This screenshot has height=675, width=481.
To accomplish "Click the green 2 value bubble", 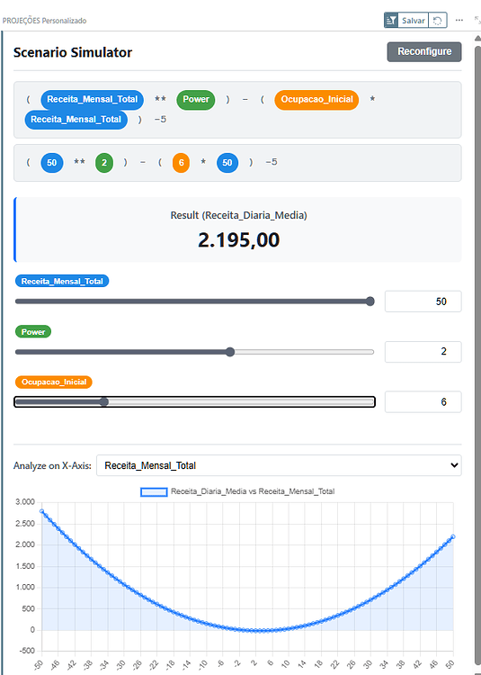I will coord(104,163).
